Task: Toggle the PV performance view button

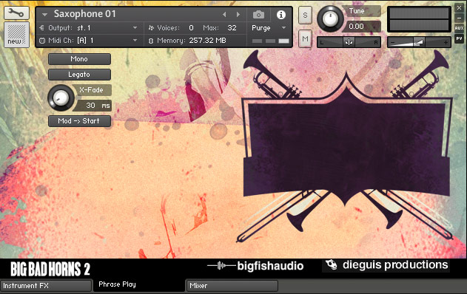Action: coord(459,38)
